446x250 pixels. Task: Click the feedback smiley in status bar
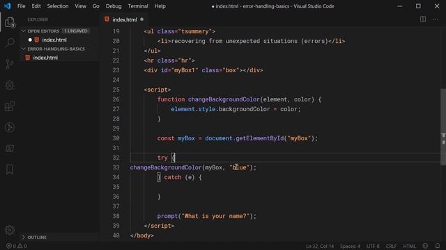[426, 246]
